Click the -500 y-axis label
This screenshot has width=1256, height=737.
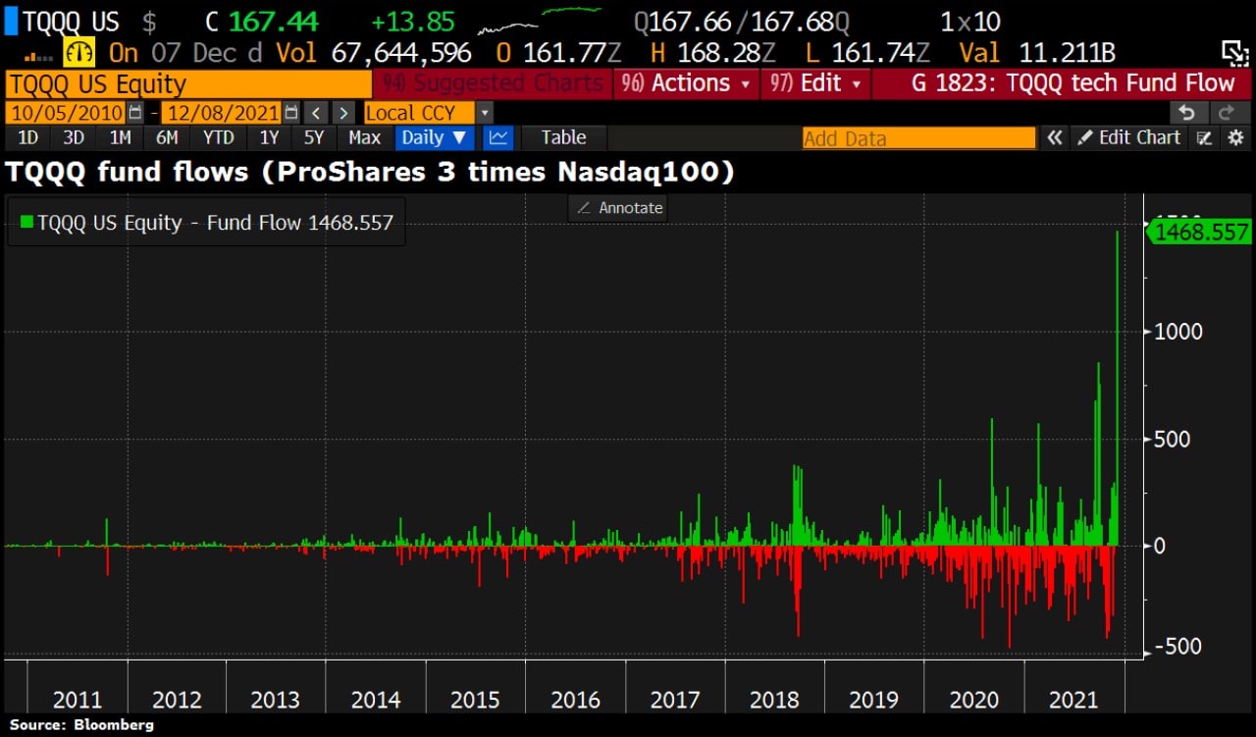(x=1178, y=646)
